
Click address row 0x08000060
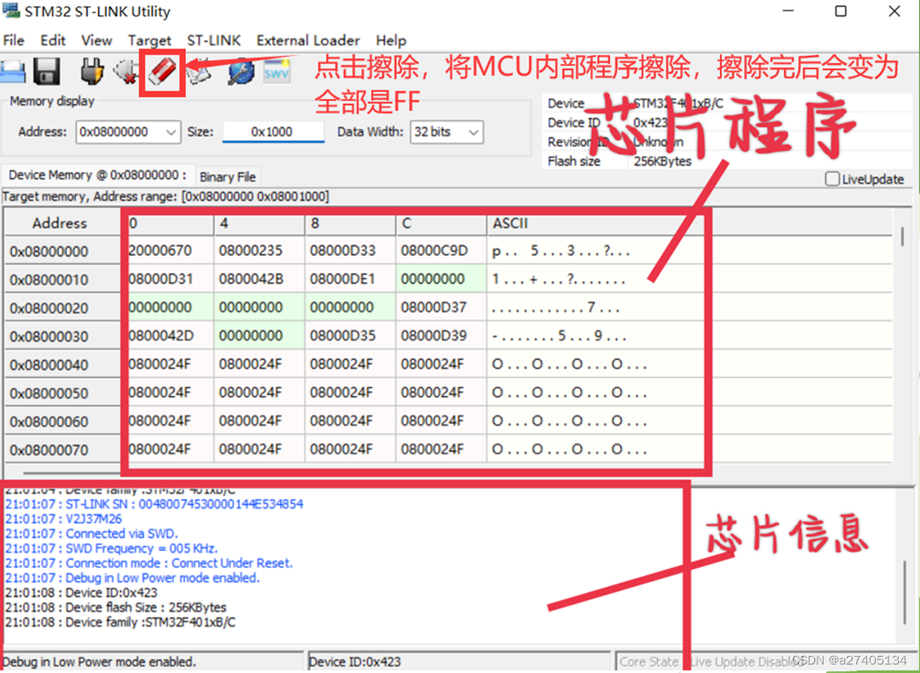[x=62, y=421]
